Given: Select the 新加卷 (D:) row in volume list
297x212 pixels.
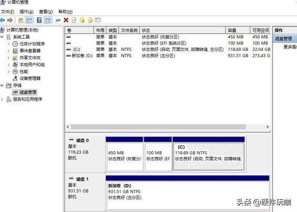Looking at the screenshot, I should (x=167, y=56).
